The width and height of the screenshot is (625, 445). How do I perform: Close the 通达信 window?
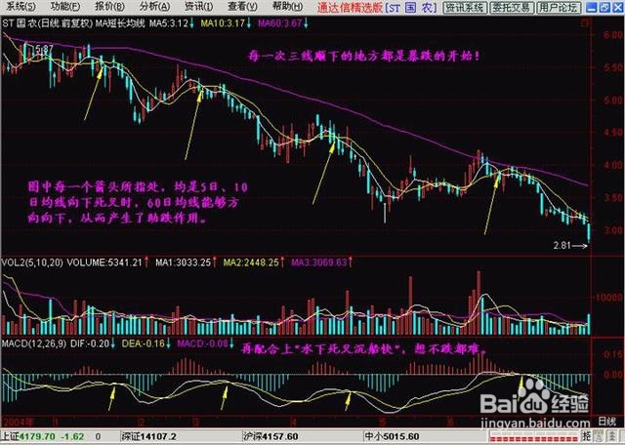tap(616, 7)
